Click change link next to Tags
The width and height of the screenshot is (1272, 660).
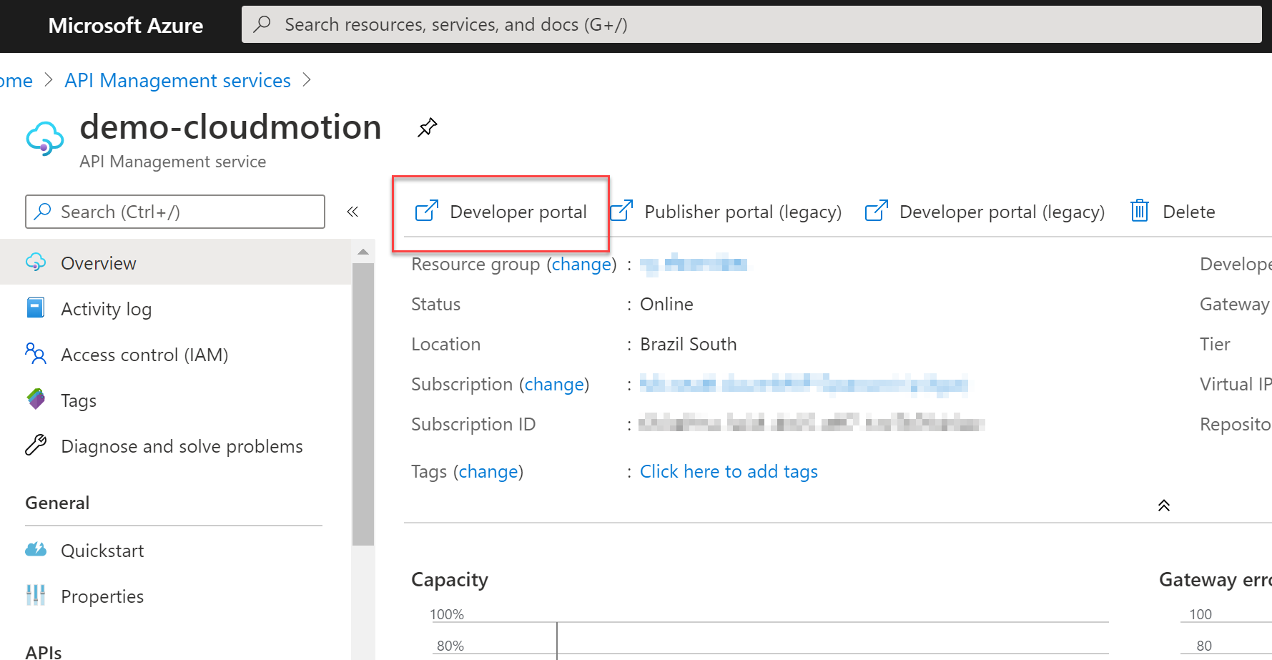(x=488, y=471)
